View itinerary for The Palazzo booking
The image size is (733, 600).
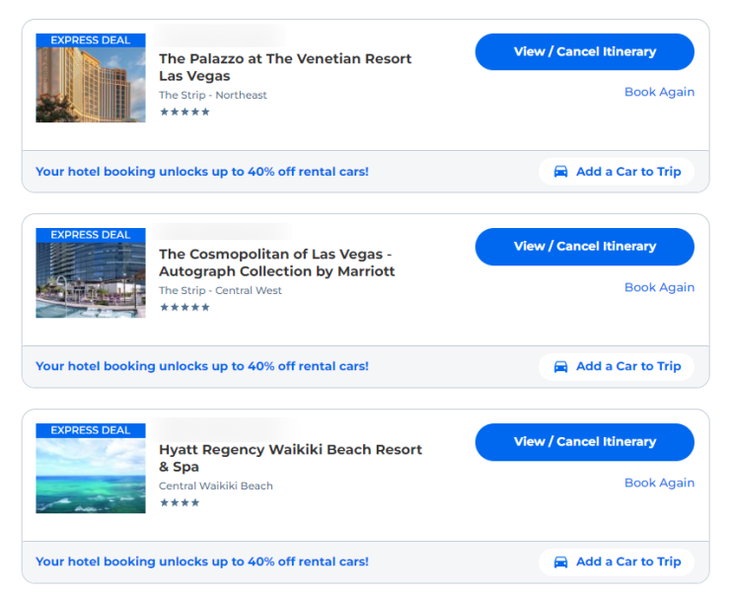pos(584,52)
